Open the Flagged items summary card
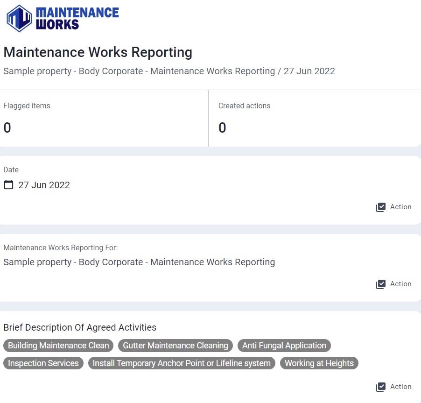Image resolution: width=421 pixels, height=403 pixels. (104, 118)
